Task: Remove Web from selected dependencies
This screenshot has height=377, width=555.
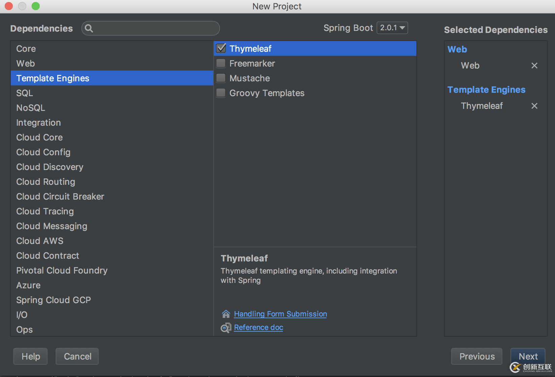Action: [534, 66]
